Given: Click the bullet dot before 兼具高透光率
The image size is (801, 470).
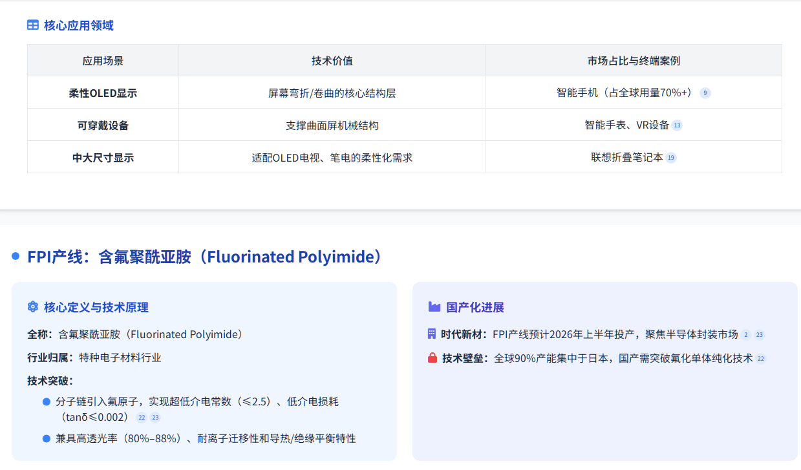Looking at the screenshot, I should pos(47,438).
